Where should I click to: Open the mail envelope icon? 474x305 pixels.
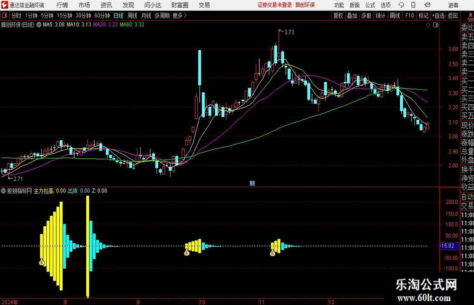[427, 5]
